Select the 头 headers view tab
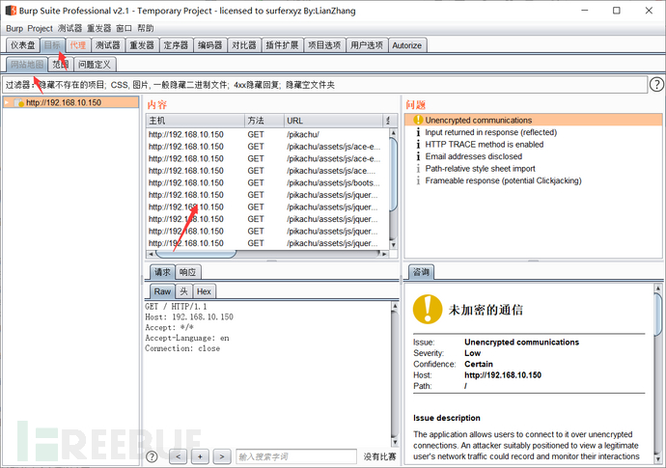This screenshot has height=468, width=666. (183, 291)
